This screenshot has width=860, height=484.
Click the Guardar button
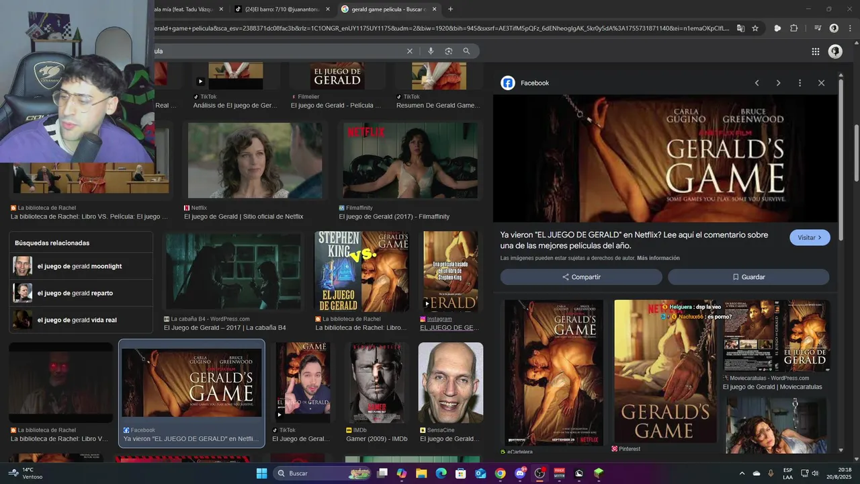[748, 277]
